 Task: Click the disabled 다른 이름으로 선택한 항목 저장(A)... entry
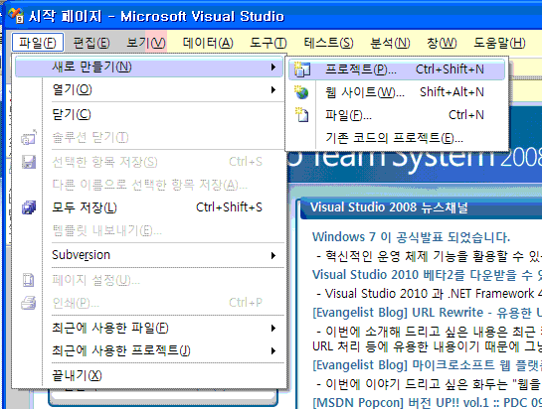tap(149, 185)
